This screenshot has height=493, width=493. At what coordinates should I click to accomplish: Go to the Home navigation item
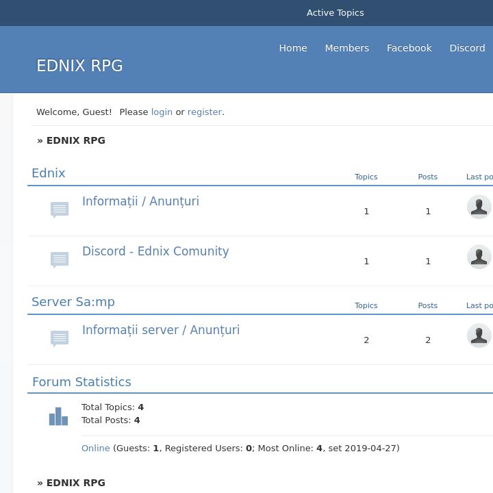[x=293, y=48]
